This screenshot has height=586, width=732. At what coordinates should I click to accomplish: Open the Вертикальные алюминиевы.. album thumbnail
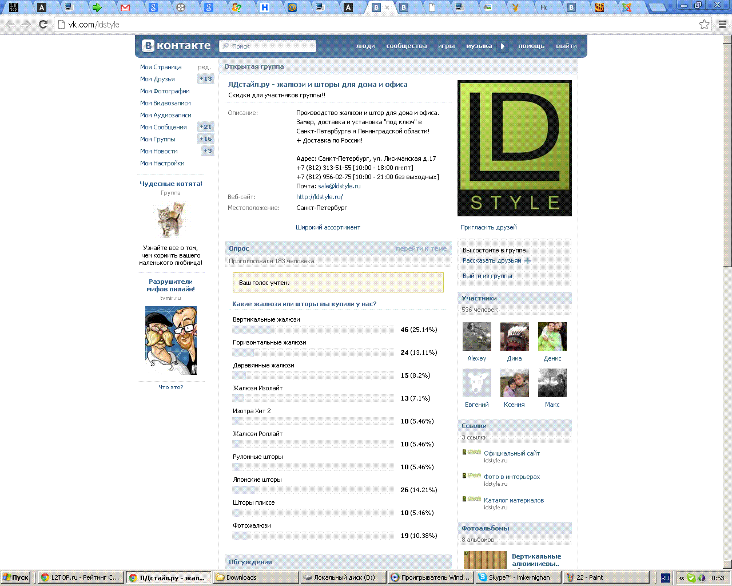pos(485,560)
